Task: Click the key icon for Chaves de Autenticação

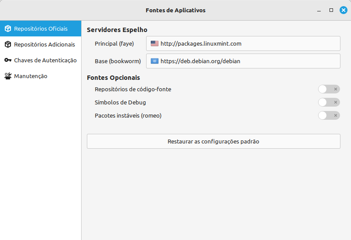Action: click(8, 60)
